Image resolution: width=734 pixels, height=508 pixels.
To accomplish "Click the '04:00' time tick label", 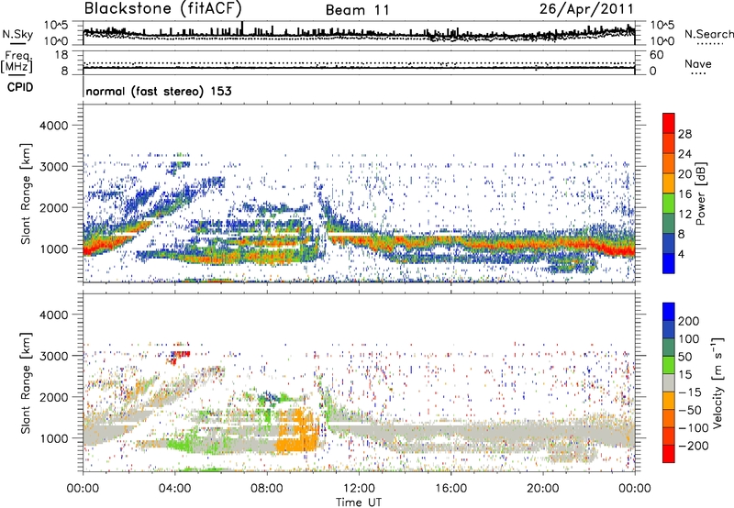I will coord(174,489).
